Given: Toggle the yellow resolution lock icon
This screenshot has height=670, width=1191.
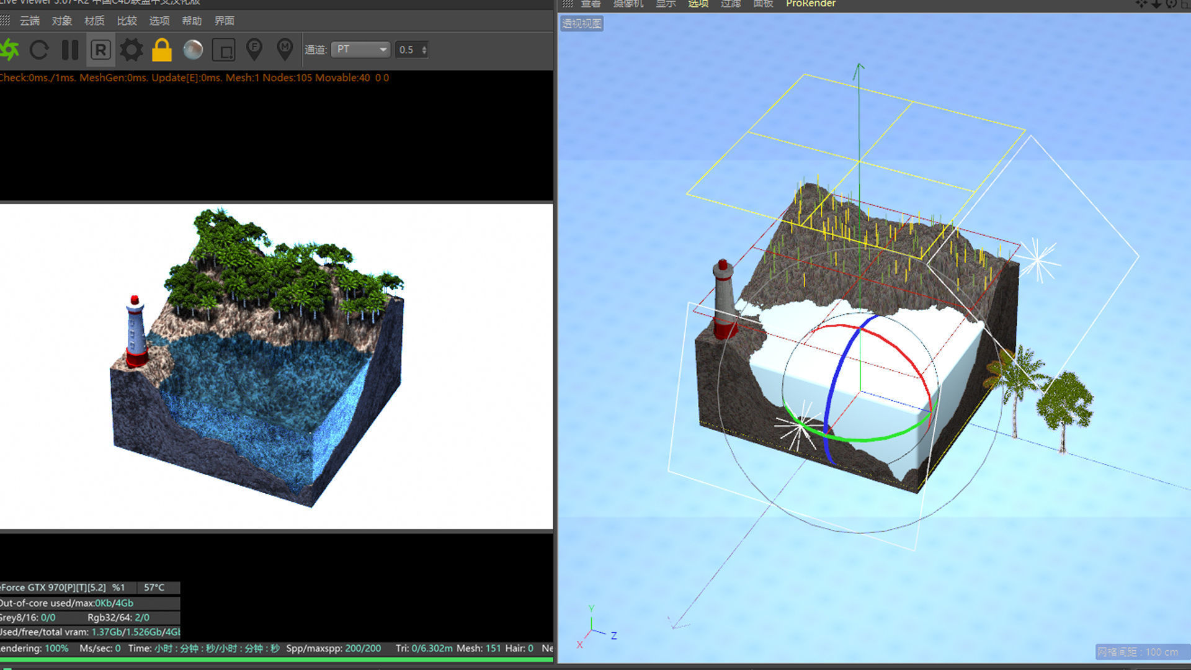Looking at the screenshot, I should [162, 50].
